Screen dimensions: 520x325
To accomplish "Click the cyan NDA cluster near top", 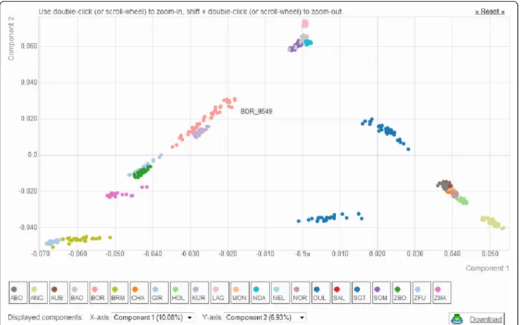I will pos(308,43).
